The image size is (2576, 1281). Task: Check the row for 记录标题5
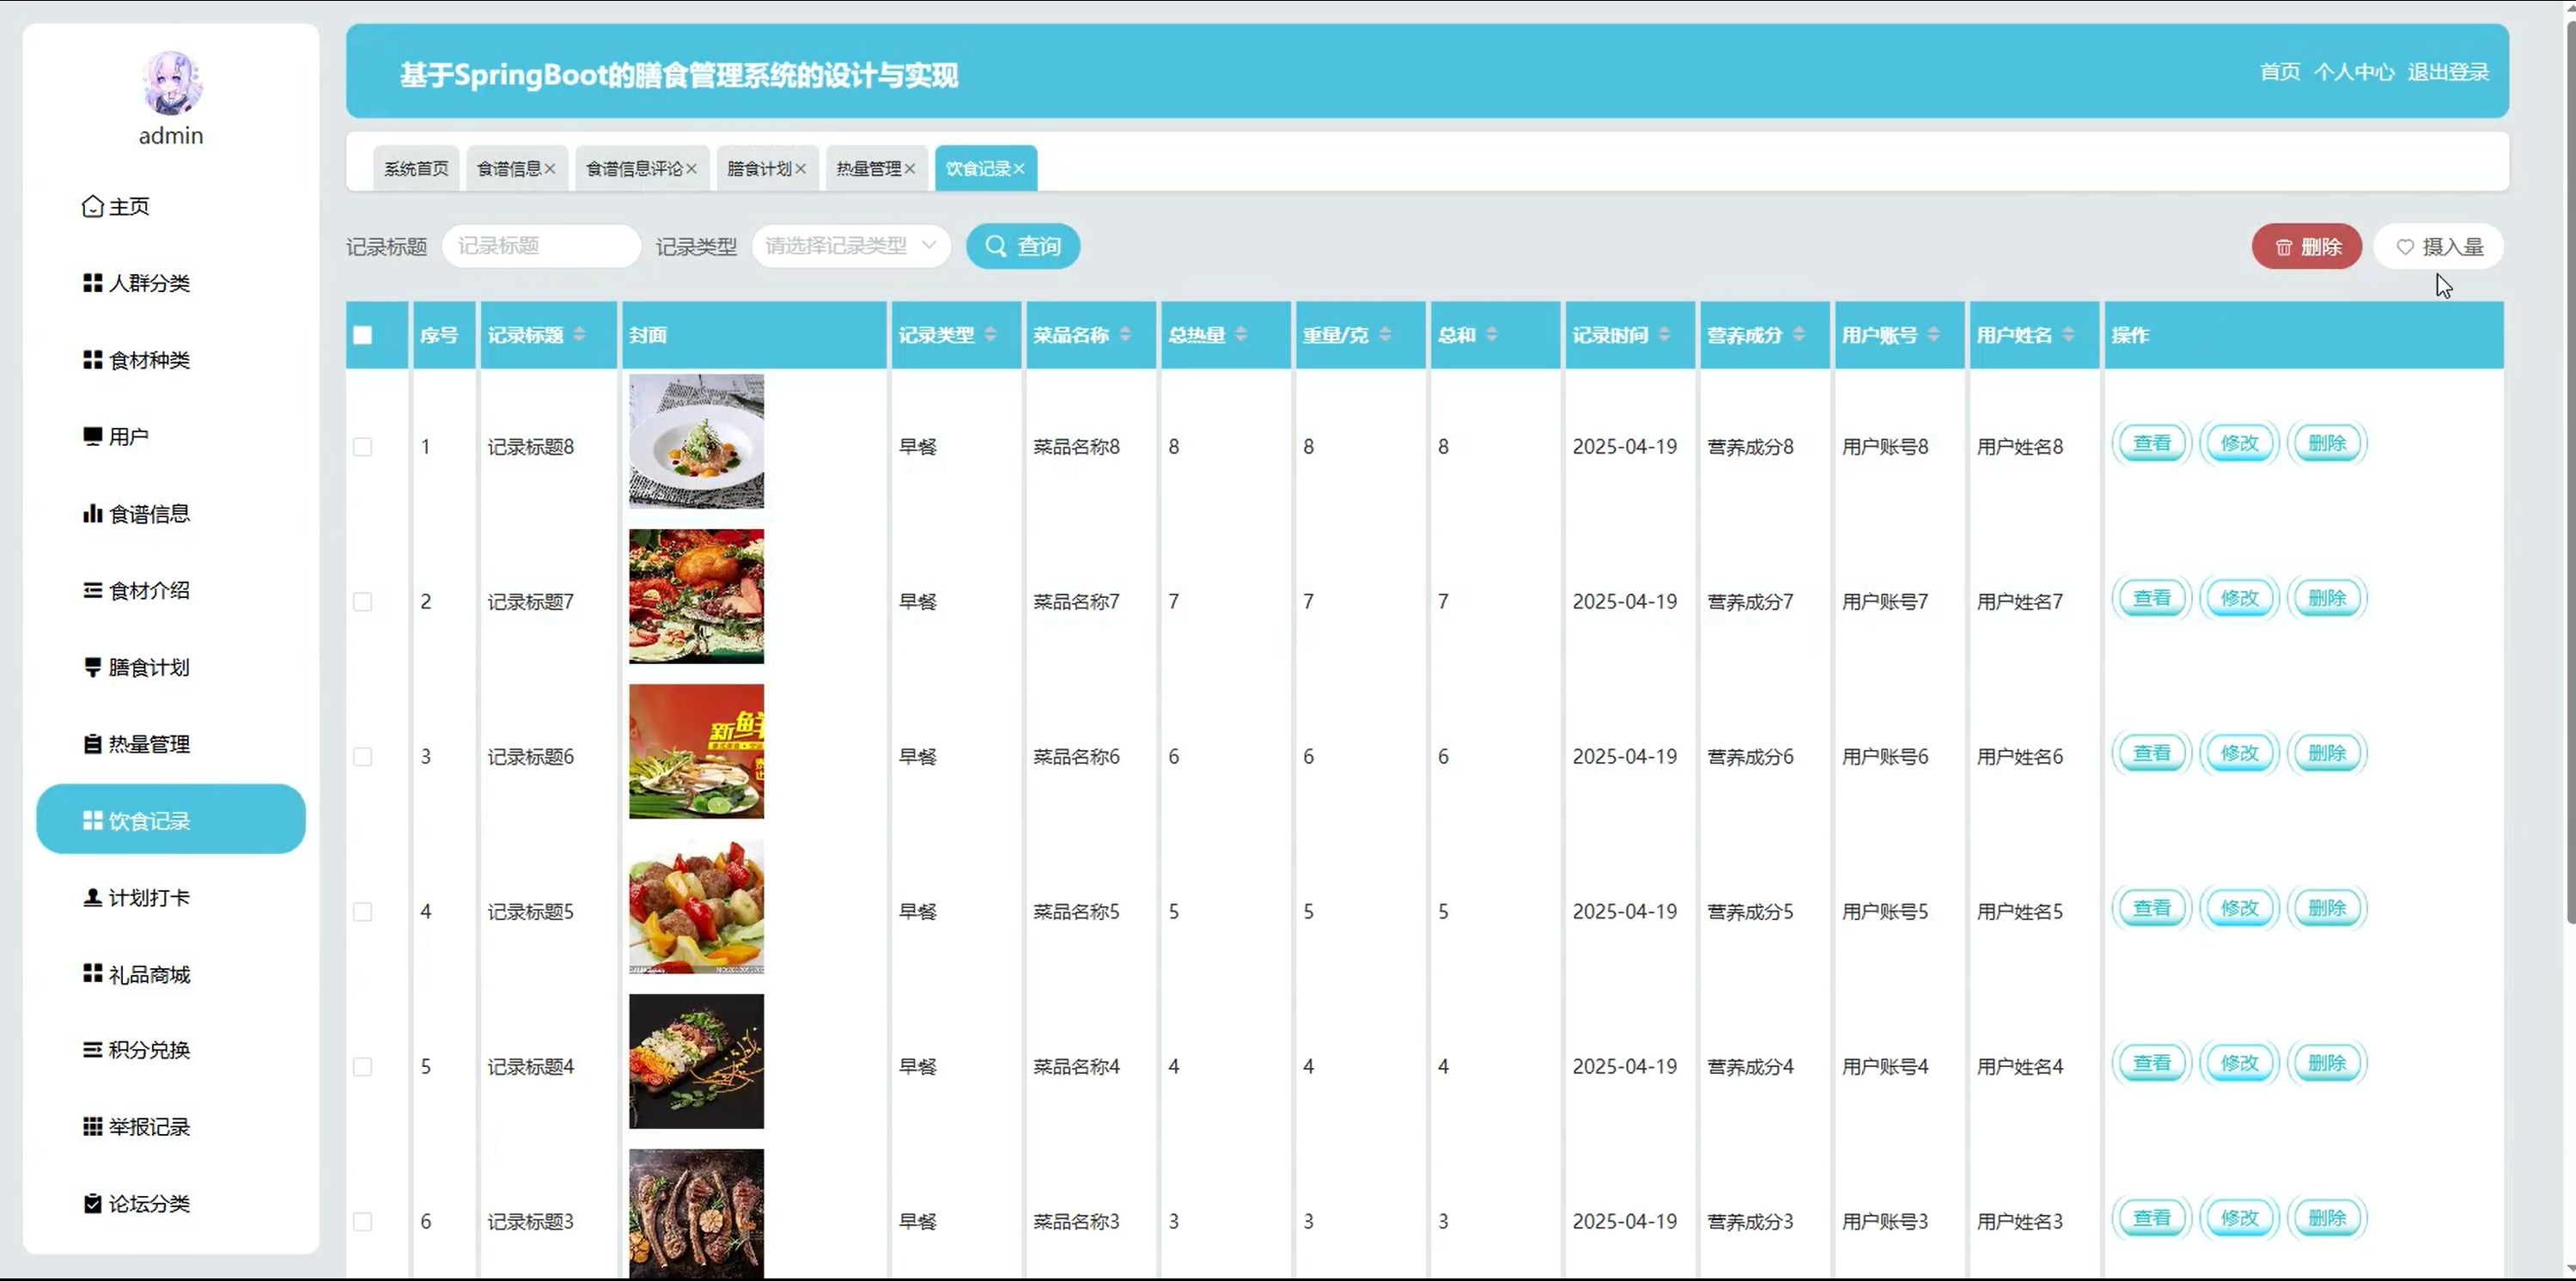[x=363, y=912]
